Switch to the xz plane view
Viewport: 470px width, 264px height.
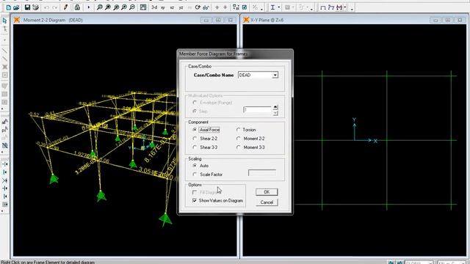(172, 7)
